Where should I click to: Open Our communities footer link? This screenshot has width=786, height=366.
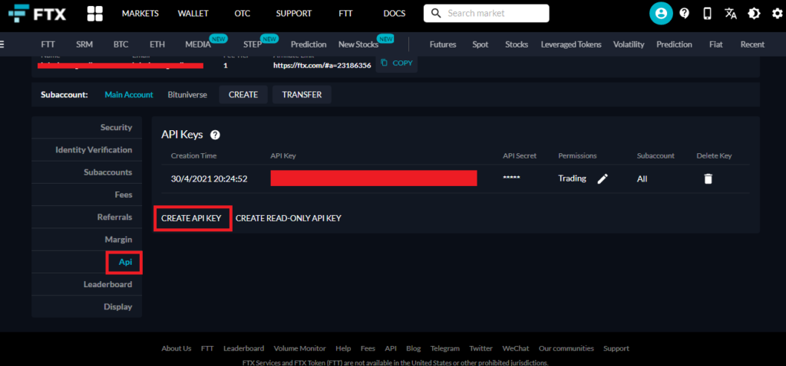pyautogui.click(x=566, y=348)
